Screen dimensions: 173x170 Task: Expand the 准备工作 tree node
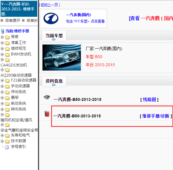tap(2, 43)
